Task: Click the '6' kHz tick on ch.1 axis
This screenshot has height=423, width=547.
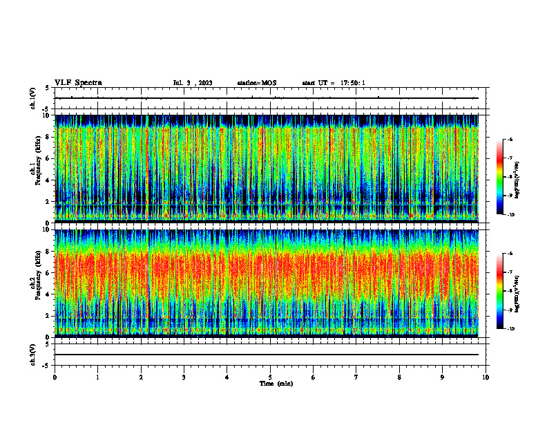Action: tap(48, 159)
